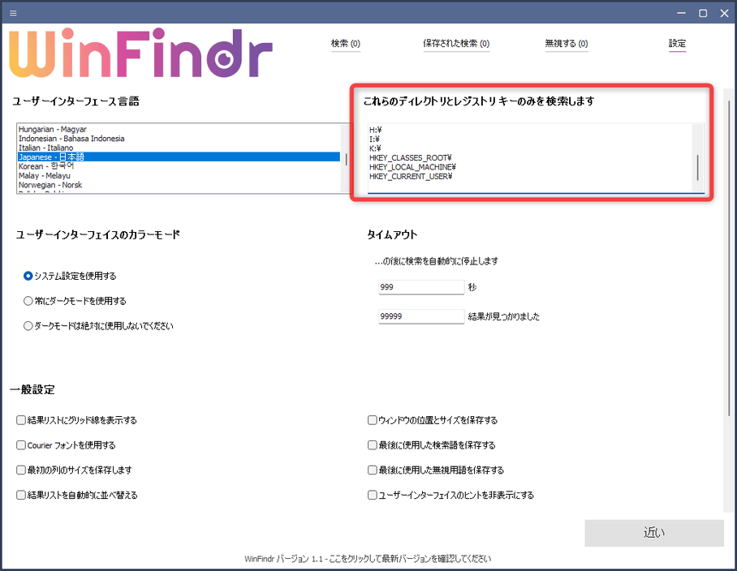Click the 999 seconds timeout field
737x571 pixels.
[x=421, y=287]
